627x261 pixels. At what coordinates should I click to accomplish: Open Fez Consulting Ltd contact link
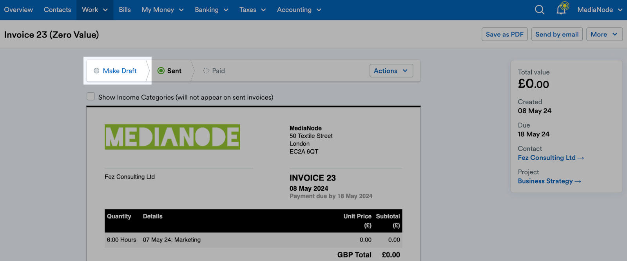(x=551, y=157)
